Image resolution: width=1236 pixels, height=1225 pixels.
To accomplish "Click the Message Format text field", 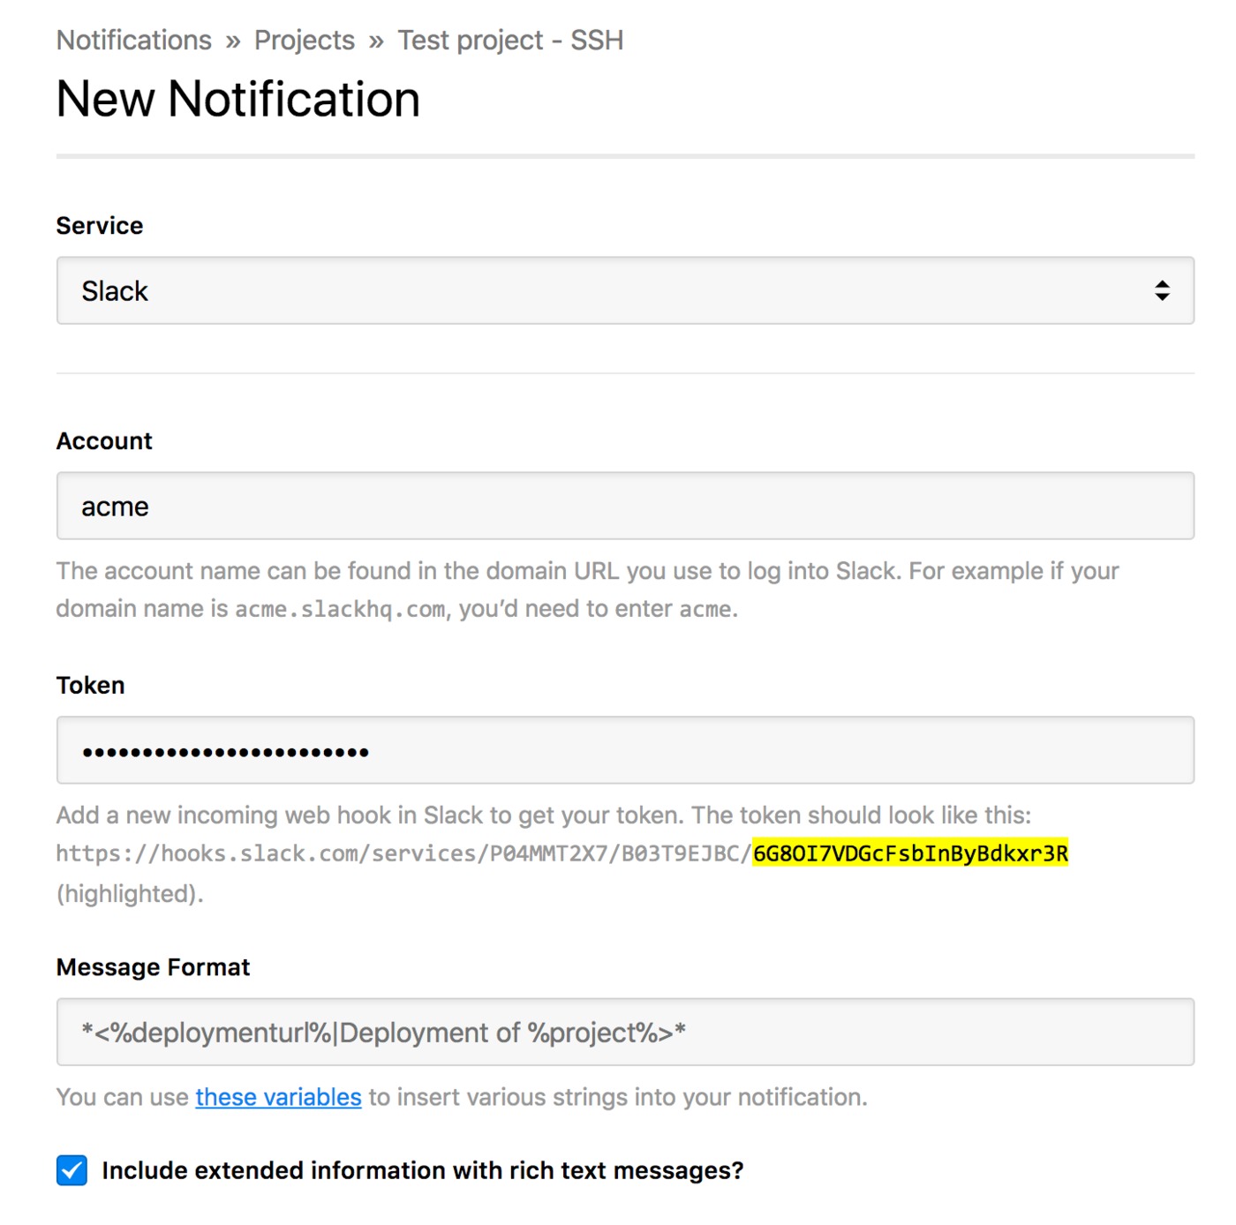I will pos(625,1032).
